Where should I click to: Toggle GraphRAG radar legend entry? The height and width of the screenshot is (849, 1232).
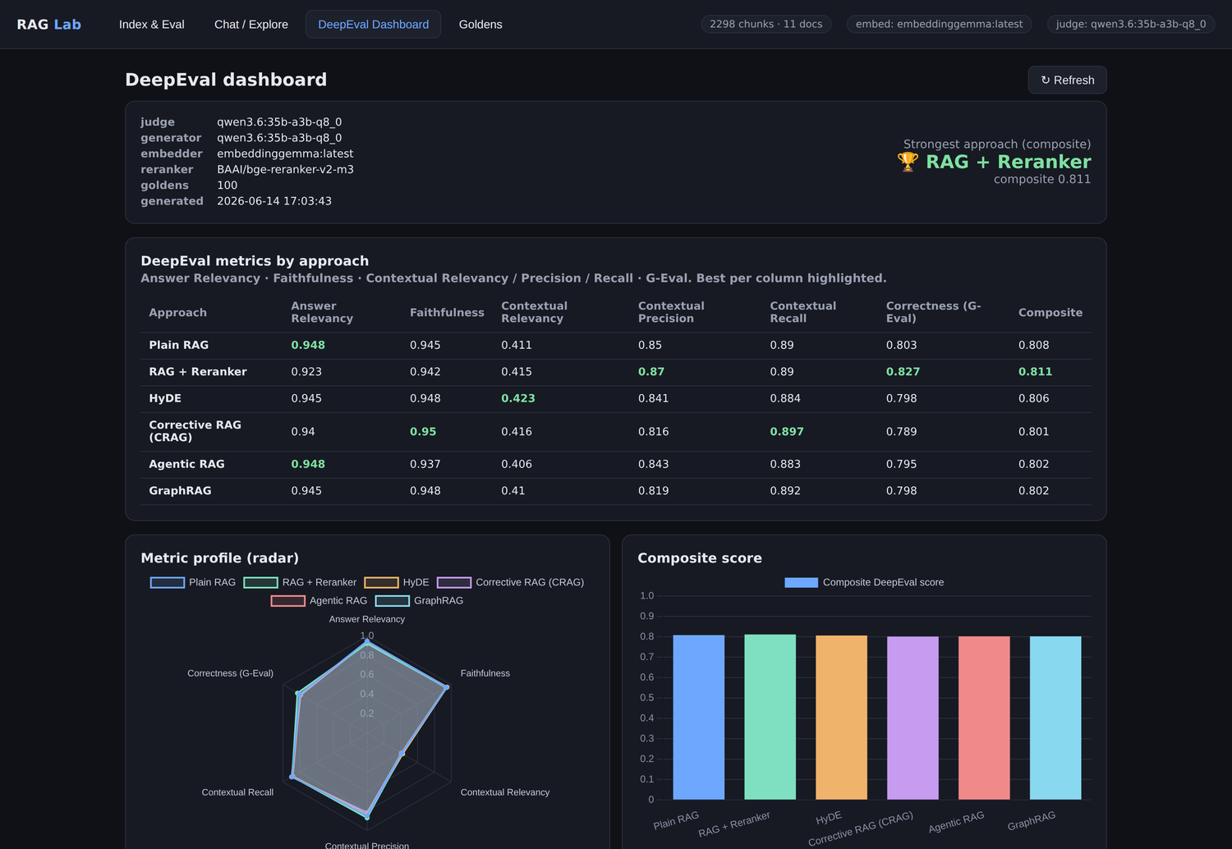click(419, 600)
